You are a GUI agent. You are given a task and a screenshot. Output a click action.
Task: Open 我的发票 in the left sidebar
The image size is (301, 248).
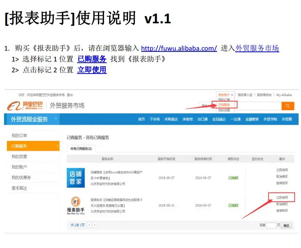[19, 156]
